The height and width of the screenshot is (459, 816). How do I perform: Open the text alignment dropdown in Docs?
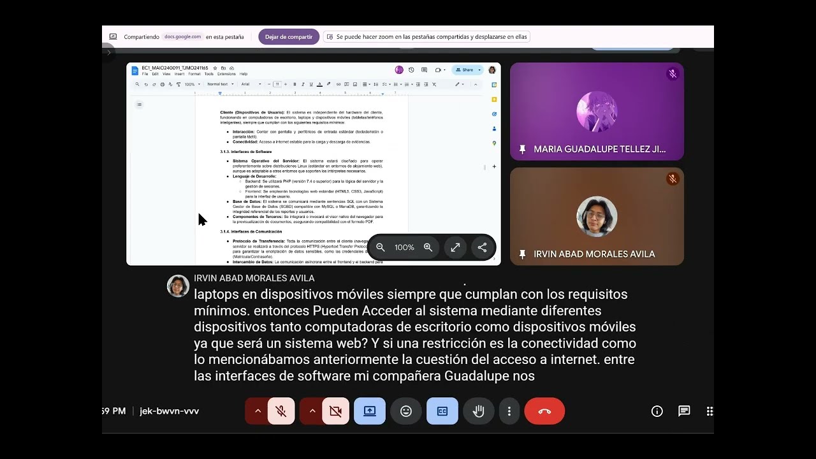coord(367,84)
